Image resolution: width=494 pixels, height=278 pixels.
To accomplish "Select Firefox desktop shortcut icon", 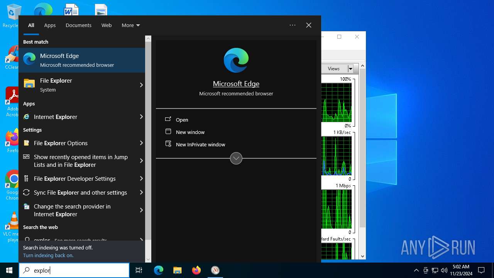I will click(12, 141).
